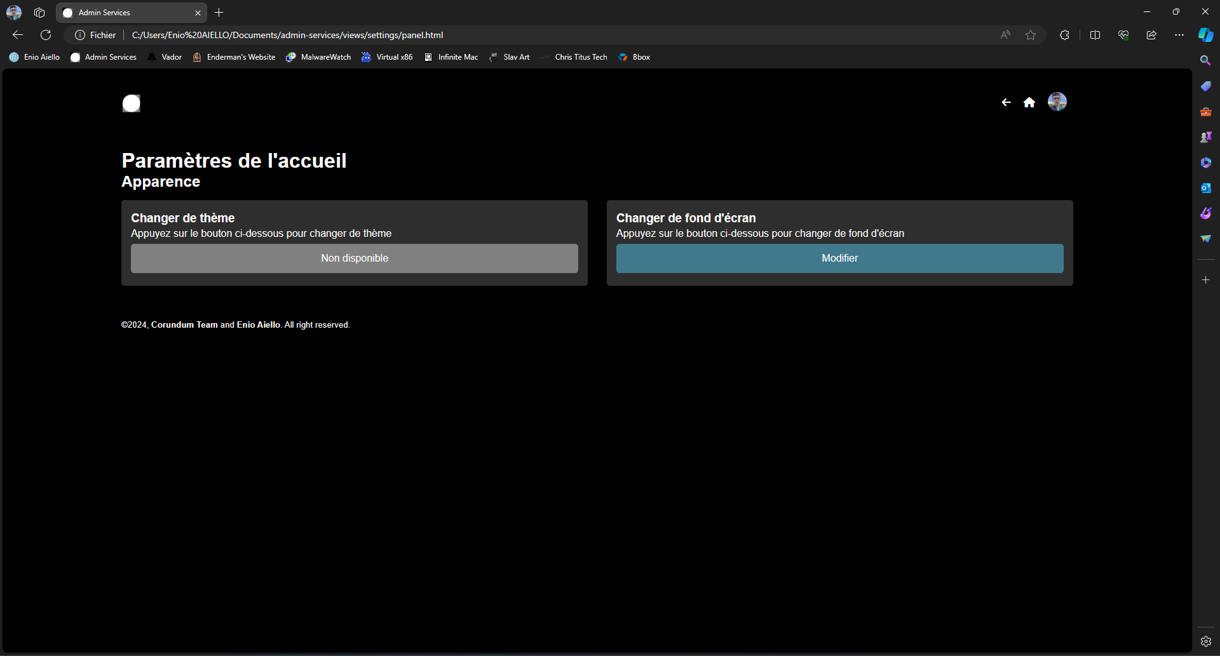
Task: Open Chris Titus Tech bookmark
Action: pos(574,57)
